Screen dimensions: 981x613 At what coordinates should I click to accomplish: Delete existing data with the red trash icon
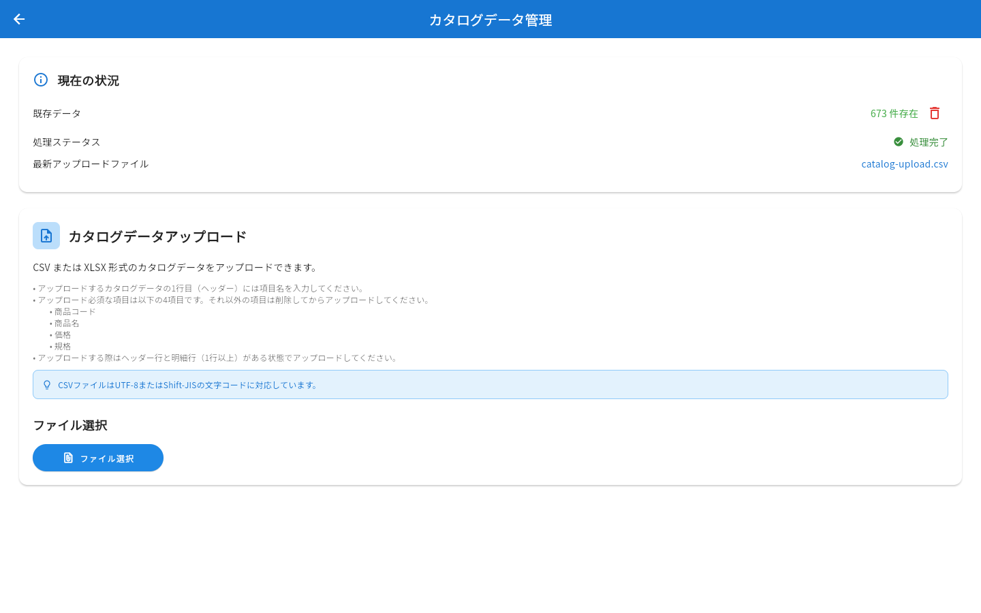tap(935, 113)
